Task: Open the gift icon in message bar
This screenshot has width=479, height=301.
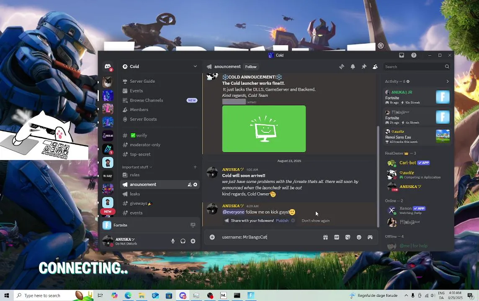Action: pos(325,237)
